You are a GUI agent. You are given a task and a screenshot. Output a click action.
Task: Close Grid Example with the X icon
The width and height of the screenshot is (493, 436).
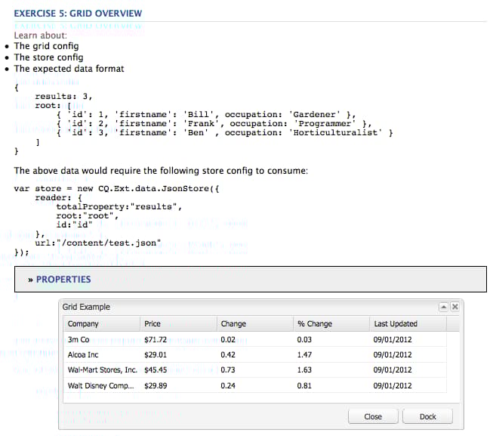coord(454,307)
